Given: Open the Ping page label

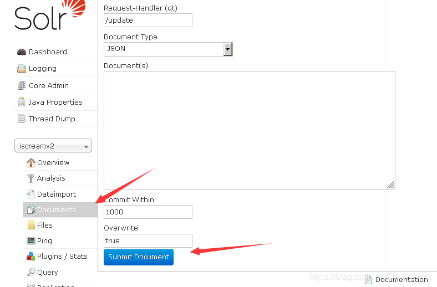Looking at the screenshot, I should click(x=44, y=241).
